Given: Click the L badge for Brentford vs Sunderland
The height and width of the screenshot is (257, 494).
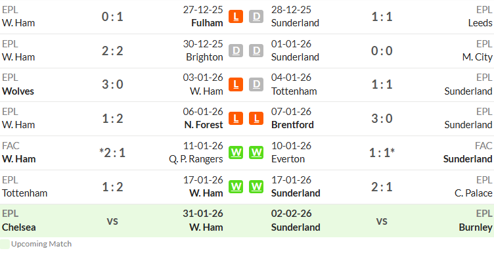Looking at the screenshot, I should coord(256,118).
